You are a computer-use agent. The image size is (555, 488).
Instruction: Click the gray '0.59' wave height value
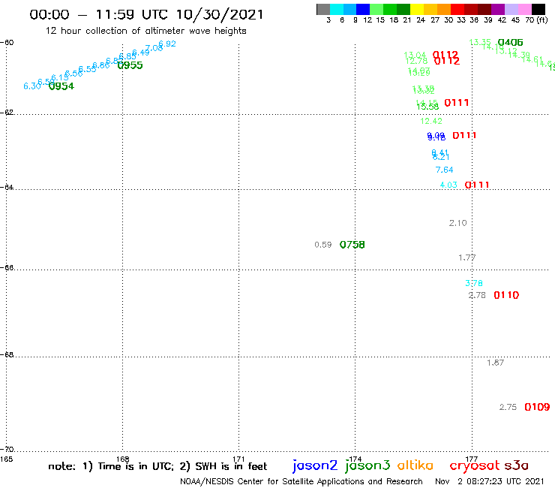pyautogui.click(x=323, y=245)
